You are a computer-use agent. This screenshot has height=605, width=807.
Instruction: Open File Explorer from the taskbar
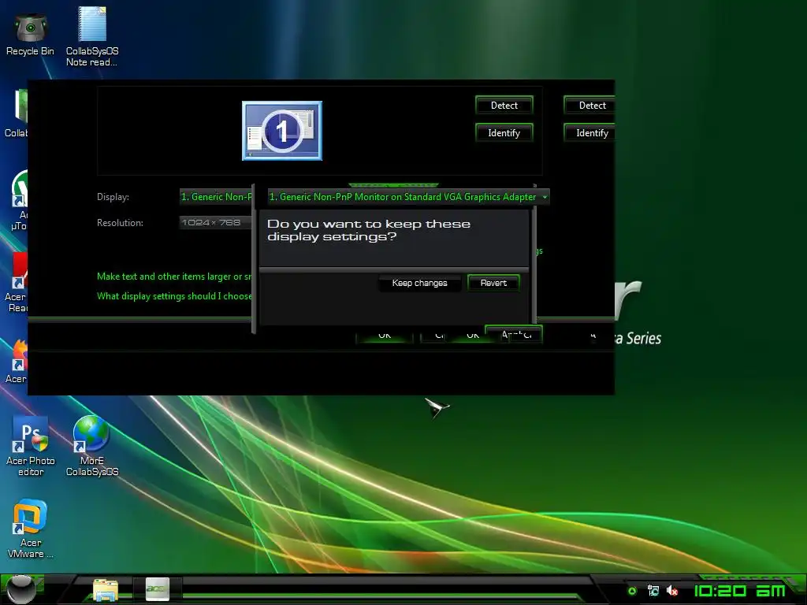(106, 589)
